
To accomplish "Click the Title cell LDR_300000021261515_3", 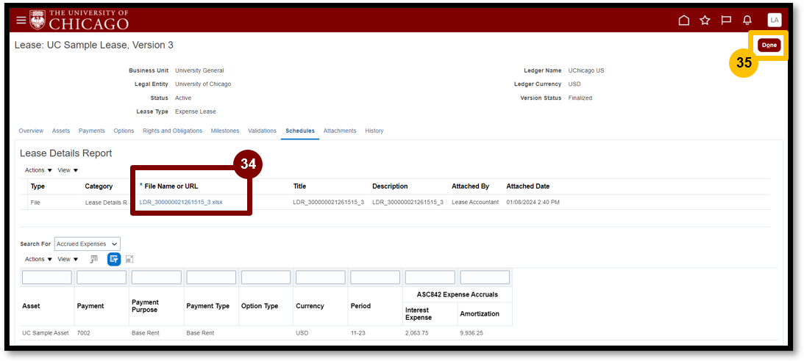I will click(329, 203).
